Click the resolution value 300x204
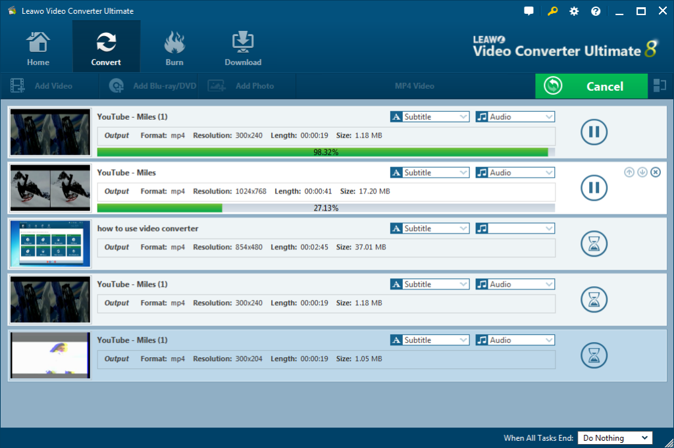674x448 pixels. 249,359
